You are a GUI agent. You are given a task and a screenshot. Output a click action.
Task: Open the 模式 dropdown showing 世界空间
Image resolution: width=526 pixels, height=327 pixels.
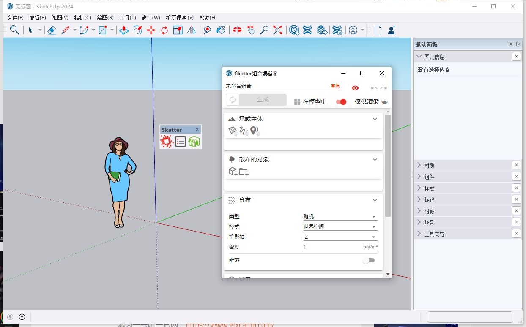[x=340, y=226]
